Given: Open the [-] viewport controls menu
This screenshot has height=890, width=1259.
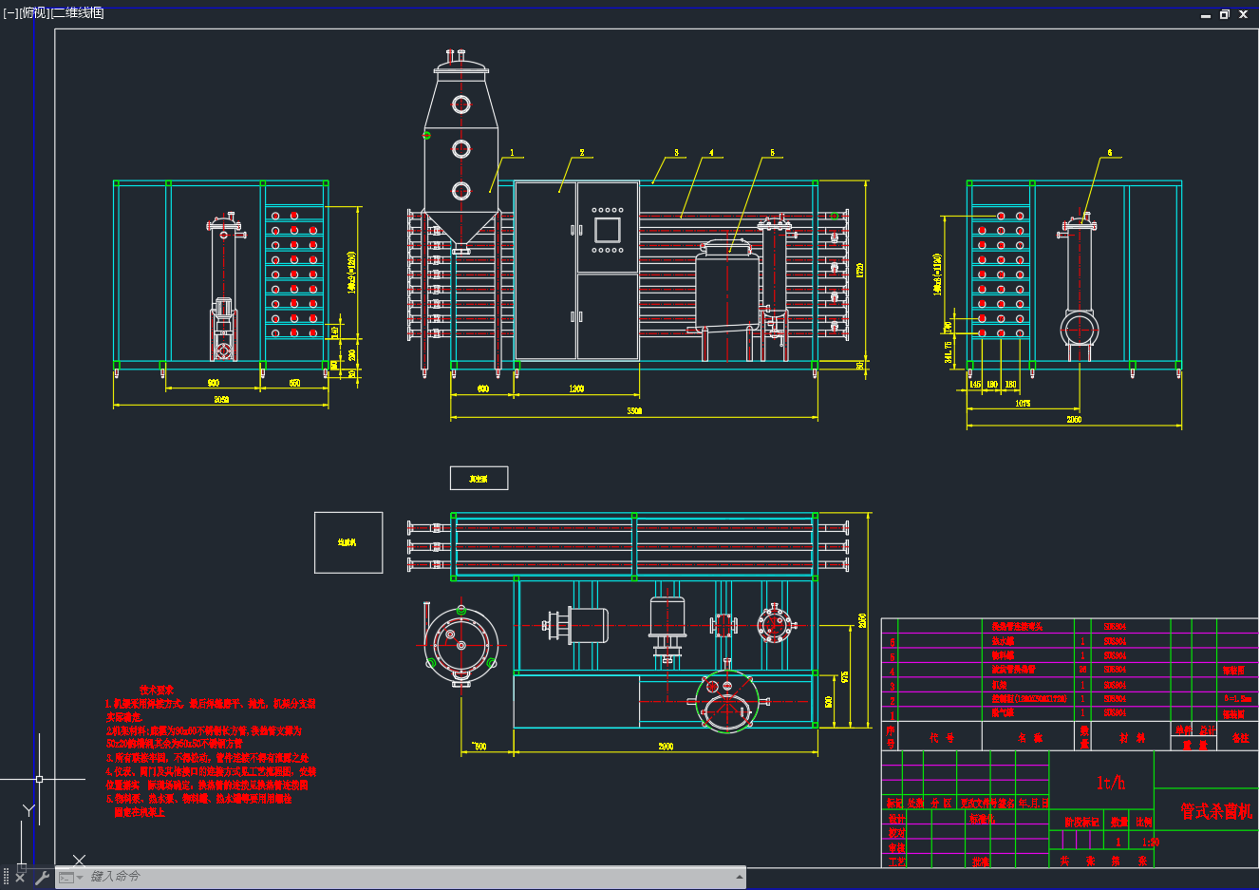Looking at the screenshot, I should pyautogui.click(x=10, y=12).
